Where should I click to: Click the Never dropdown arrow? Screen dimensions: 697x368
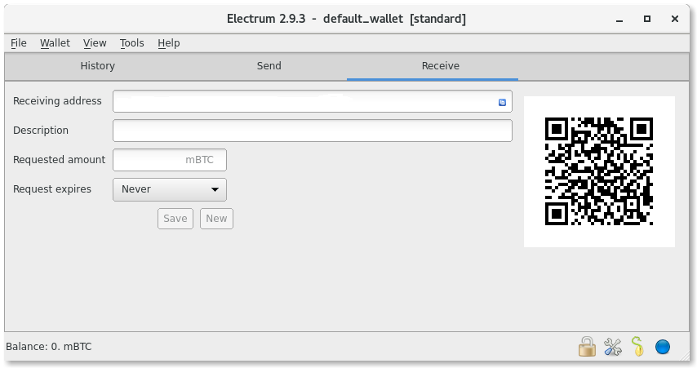tap(215, 190)
